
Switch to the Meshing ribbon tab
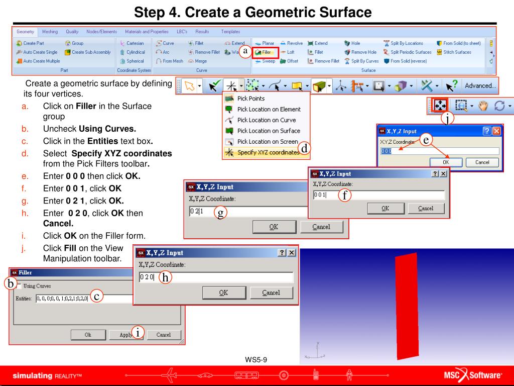pyautogui.click(x=50, y=32)
